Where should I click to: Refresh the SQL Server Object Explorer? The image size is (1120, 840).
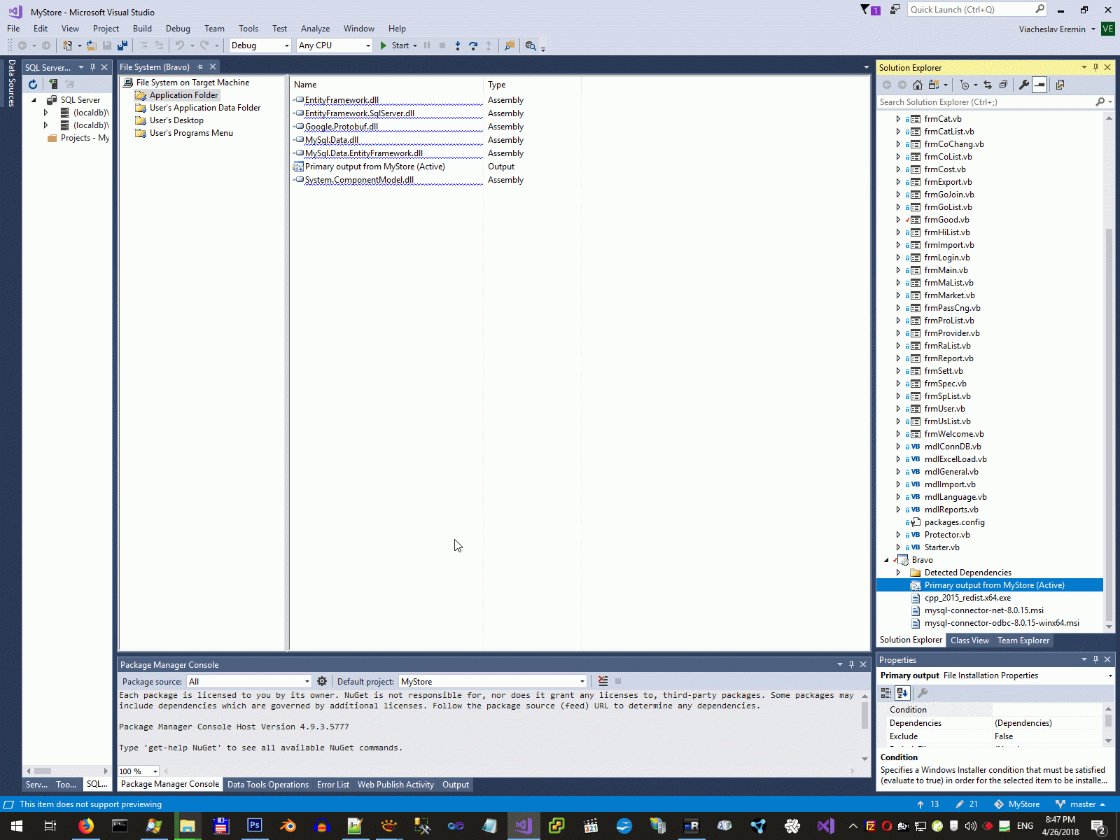click(33, 84)
